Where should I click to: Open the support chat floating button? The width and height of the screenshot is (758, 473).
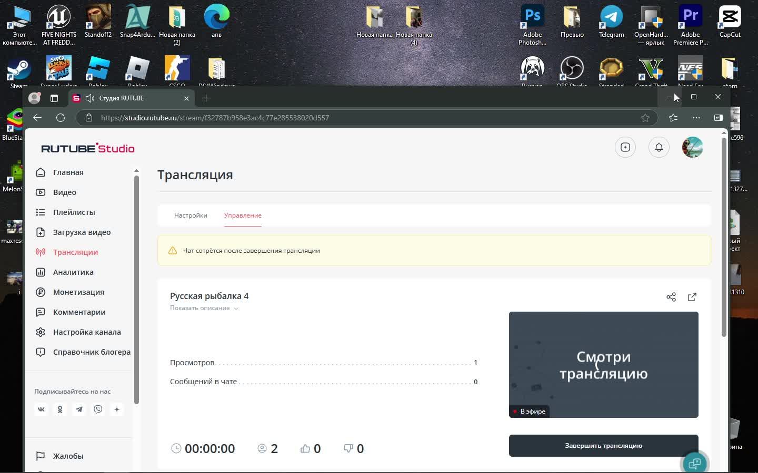pyautogui.click(x=695, y=464)
